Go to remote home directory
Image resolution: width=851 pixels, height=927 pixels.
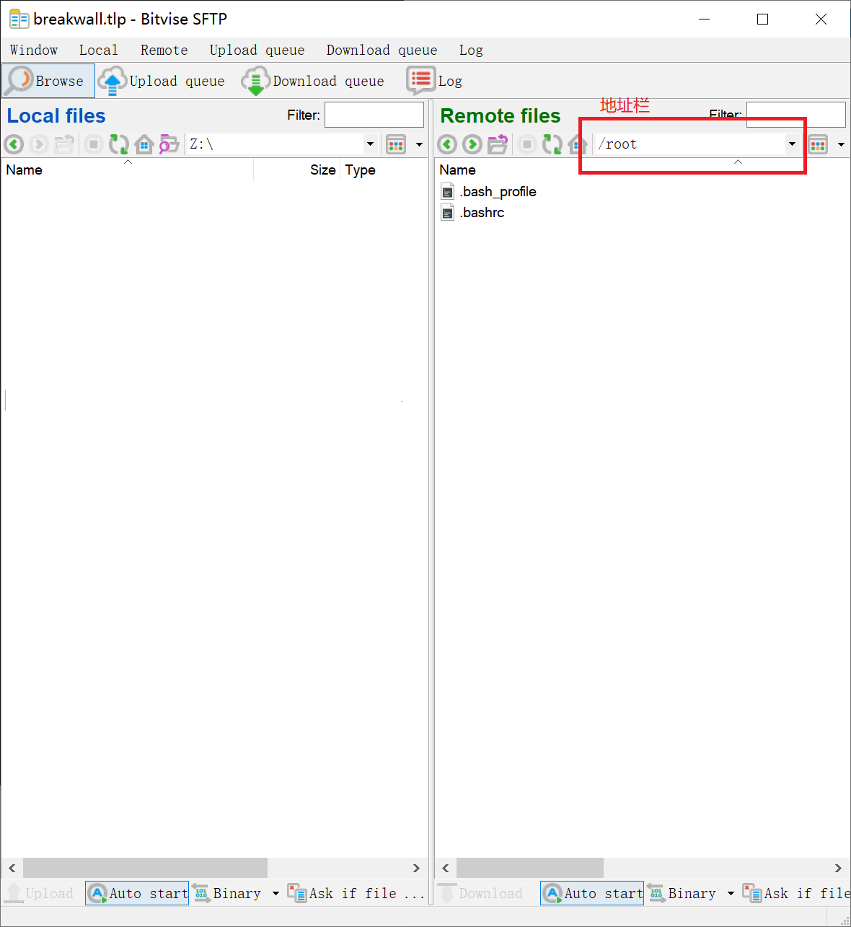pyautogui.click(x=578, y=144)
